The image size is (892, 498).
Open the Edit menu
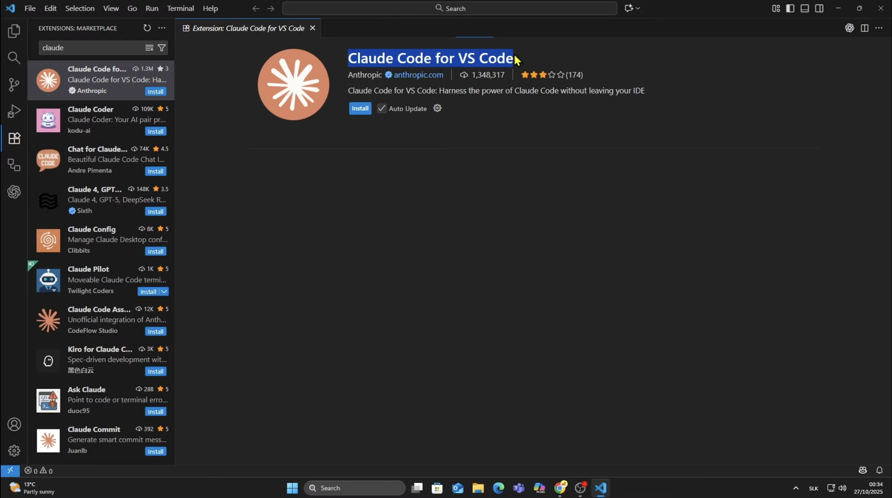[x=50, y=8]
